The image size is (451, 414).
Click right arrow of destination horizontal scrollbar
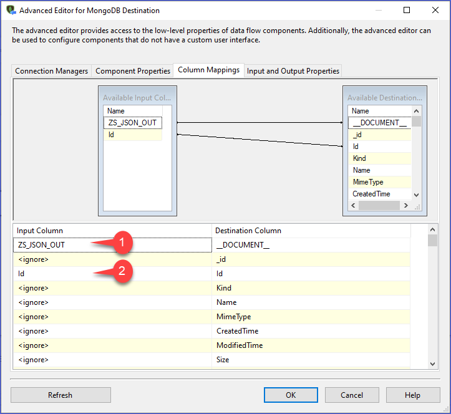click(x=406, y=205)
